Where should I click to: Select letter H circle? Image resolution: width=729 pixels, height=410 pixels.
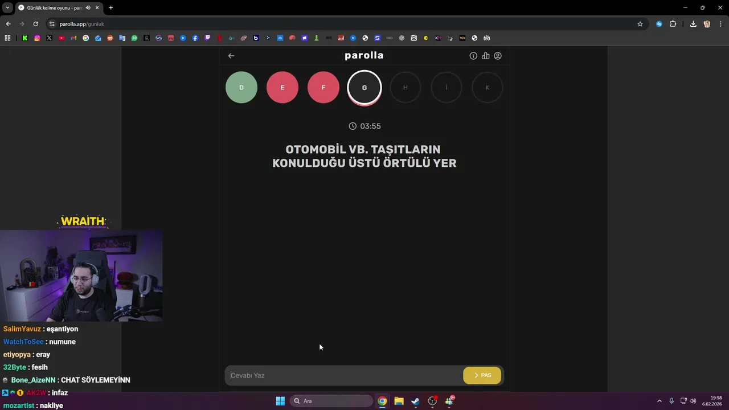[x=406, y=88]
